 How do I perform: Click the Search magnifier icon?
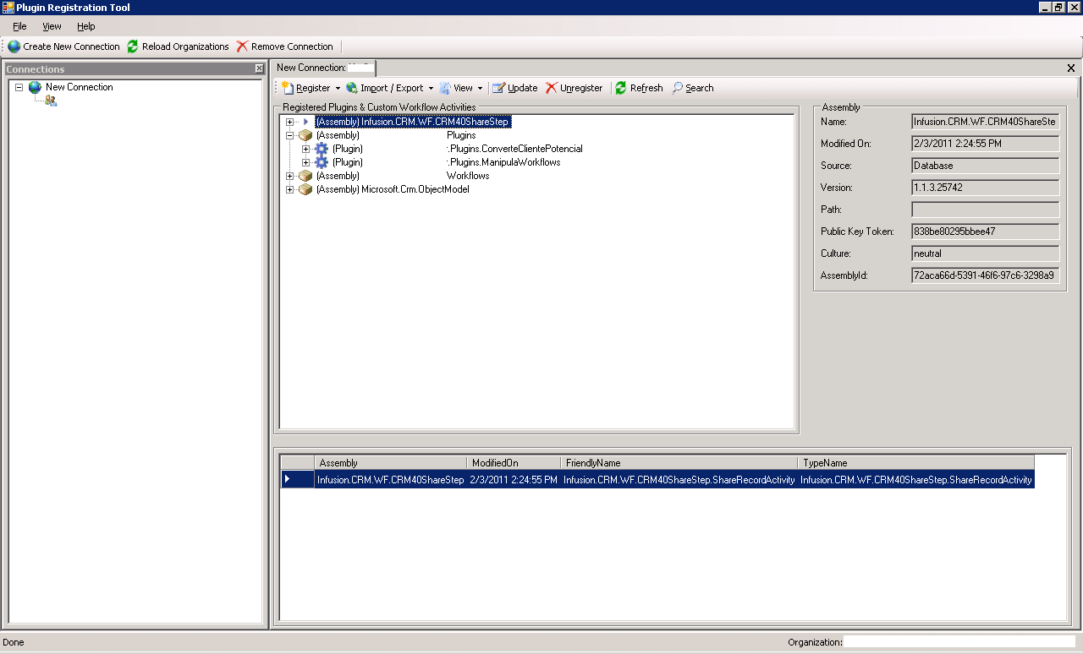[x=678, y=88]
